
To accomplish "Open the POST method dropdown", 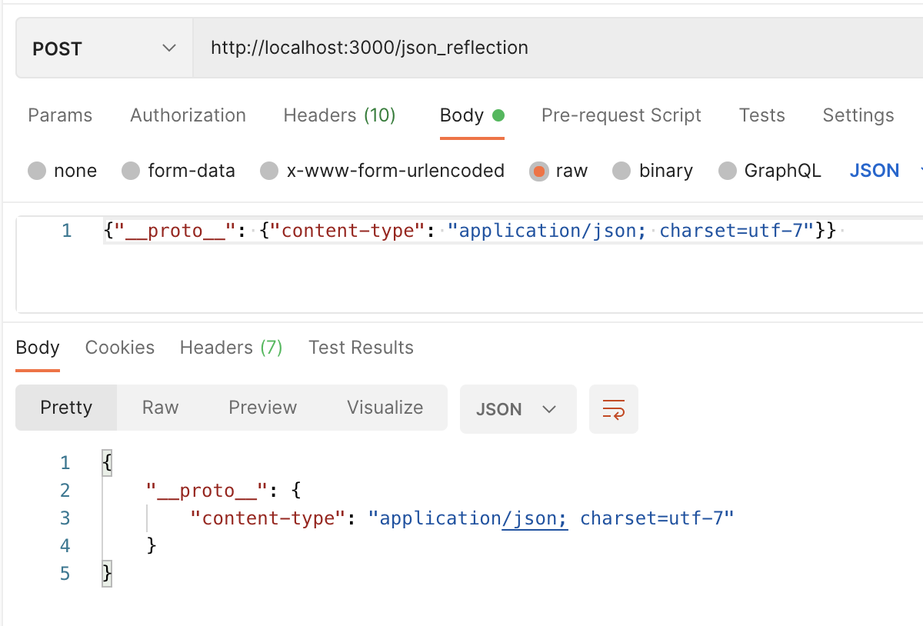I will (x=104, y=48).
